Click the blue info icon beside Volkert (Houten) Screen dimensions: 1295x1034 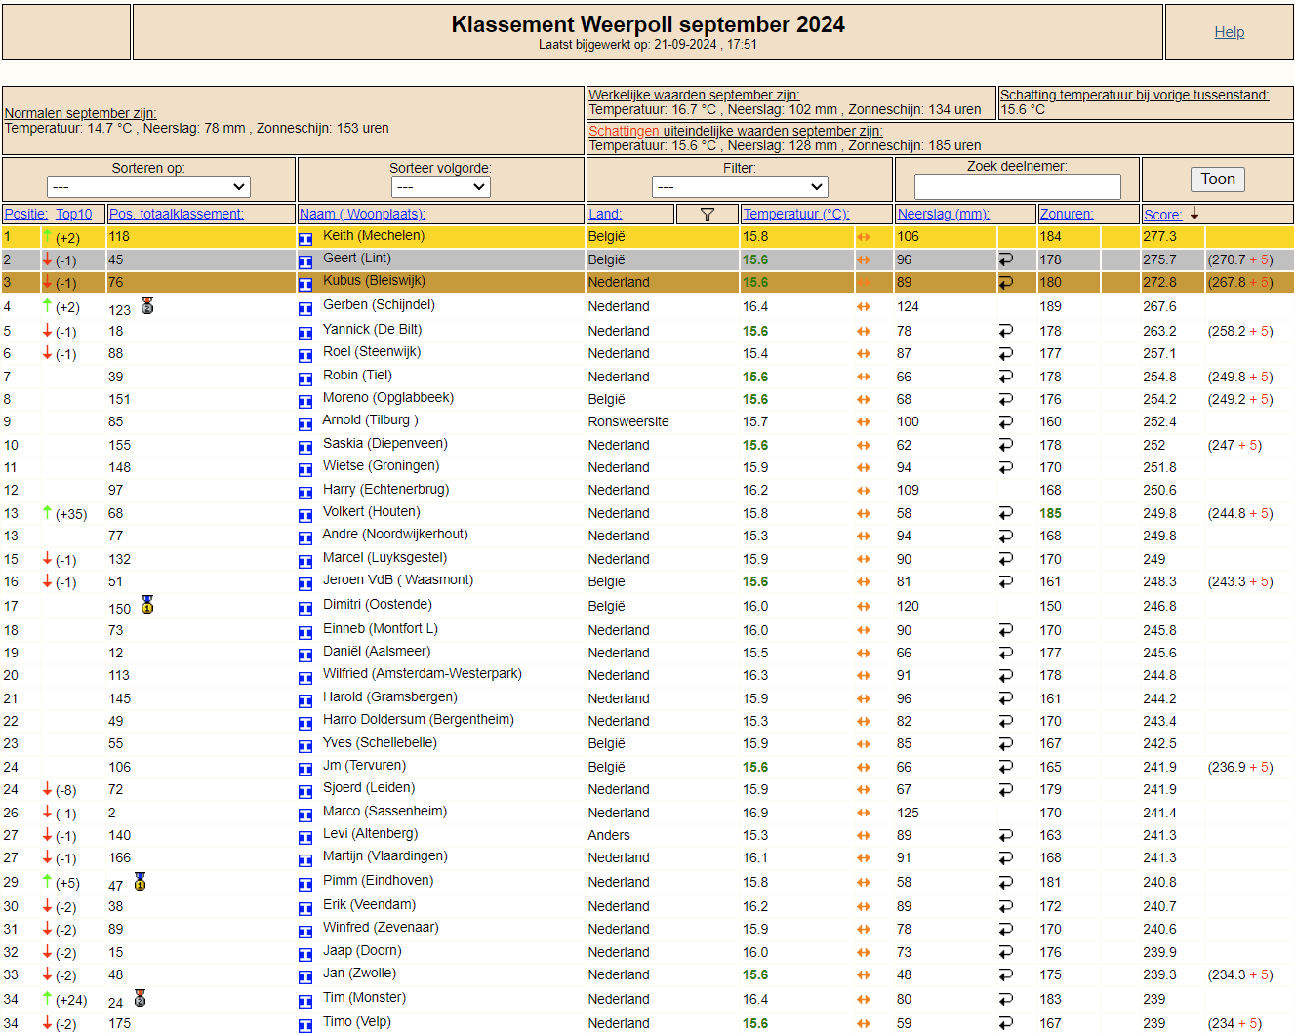coord(305,515)
